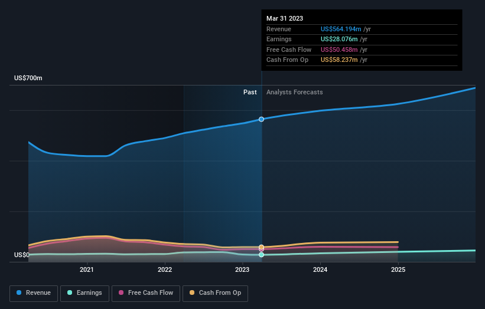Toggle the Revenue series in the legend

point(33,292)
